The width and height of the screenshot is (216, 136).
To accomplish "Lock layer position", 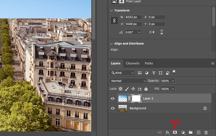I will click(133, 89).
